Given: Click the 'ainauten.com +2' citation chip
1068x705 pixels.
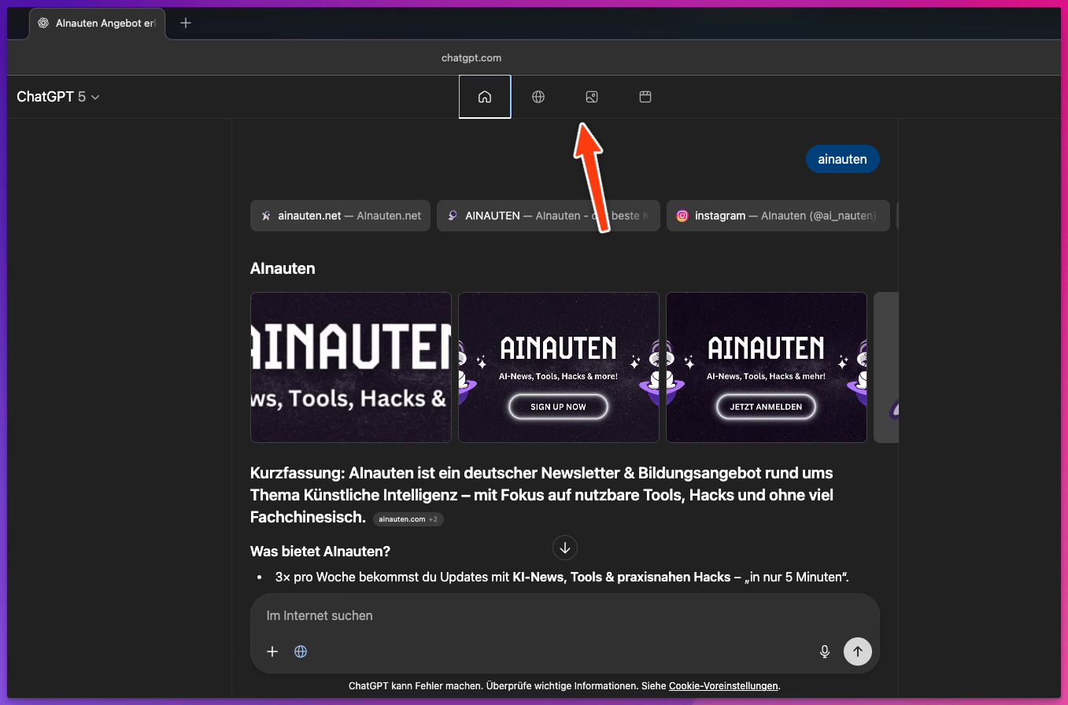Looking at the screenshot, I should pyautogui.click(x=408, y=519).
